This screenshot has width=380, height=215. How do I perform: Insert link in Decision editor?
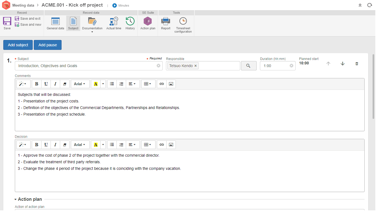(162, 145)
